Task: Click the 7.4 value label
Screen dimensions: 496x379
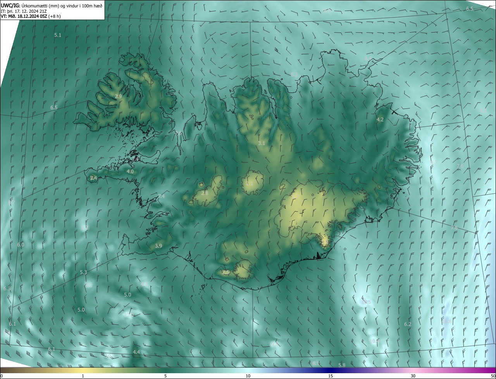Action: point(162,196)
